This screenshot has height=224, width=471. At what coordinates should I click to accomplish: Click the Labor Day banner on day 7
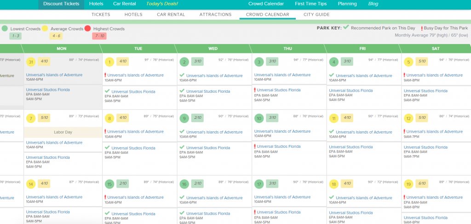[62, 132]
